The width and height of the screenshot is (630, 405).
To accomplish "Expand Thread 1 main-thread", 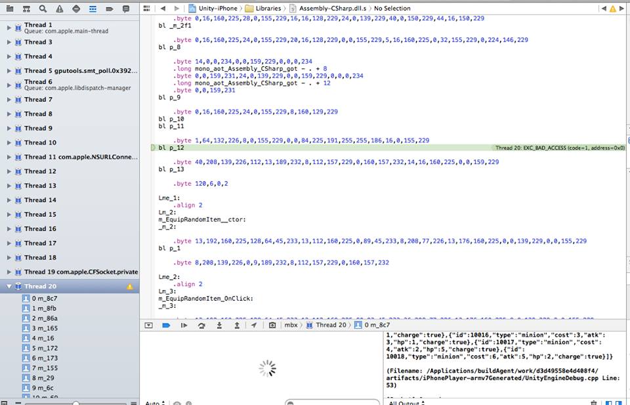I will pos(9,28).
